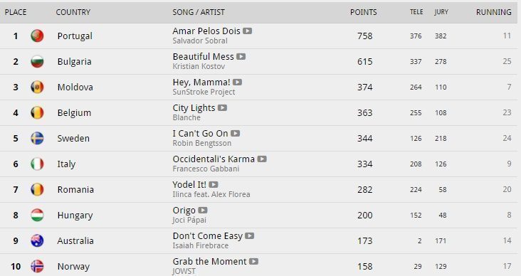Play video for Amar Pelos Dois
The image size is (521, 276).
(247, 31)
